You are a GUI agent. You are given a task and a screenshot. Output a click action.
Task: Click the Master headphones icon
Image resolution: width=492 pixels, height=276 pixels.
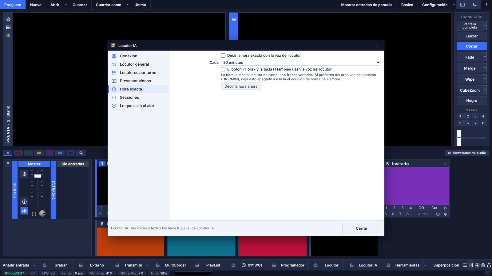(34, 213)
